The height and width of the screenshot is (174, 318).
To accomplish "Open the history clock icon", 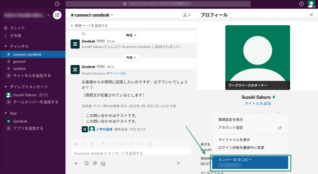I will pyautogui.click(x=57, y=4).
